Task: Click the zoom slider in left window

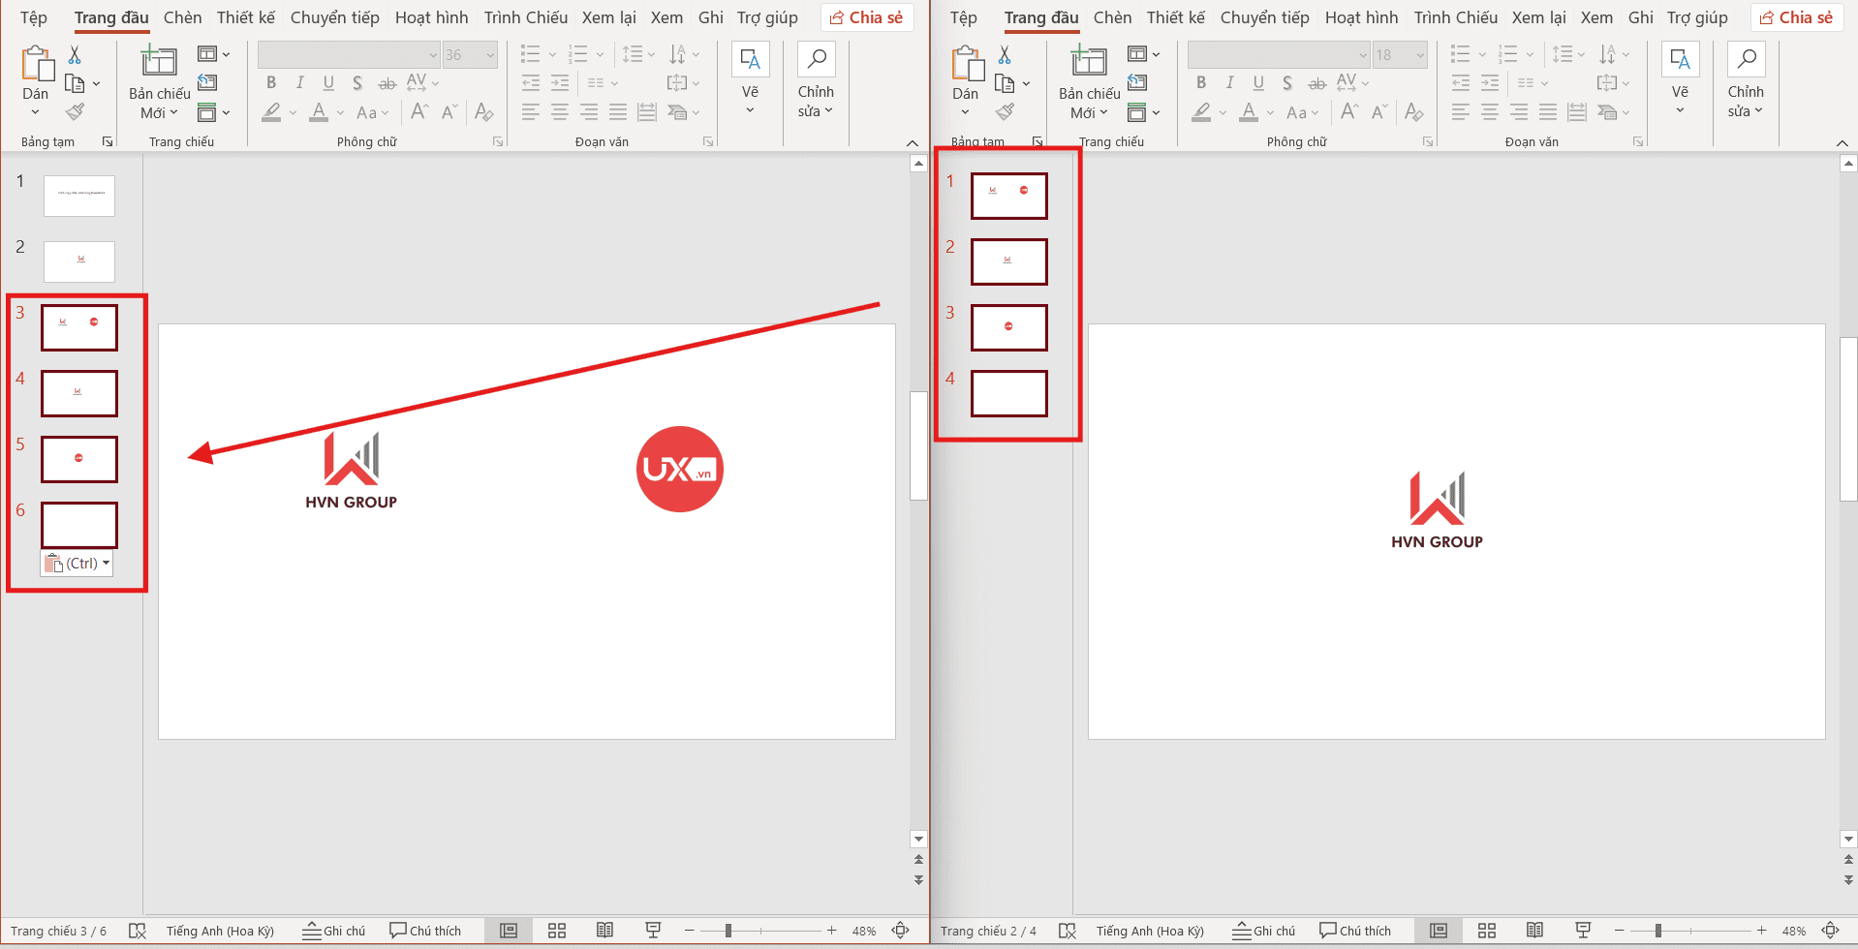Action: (x=728, y=931)
